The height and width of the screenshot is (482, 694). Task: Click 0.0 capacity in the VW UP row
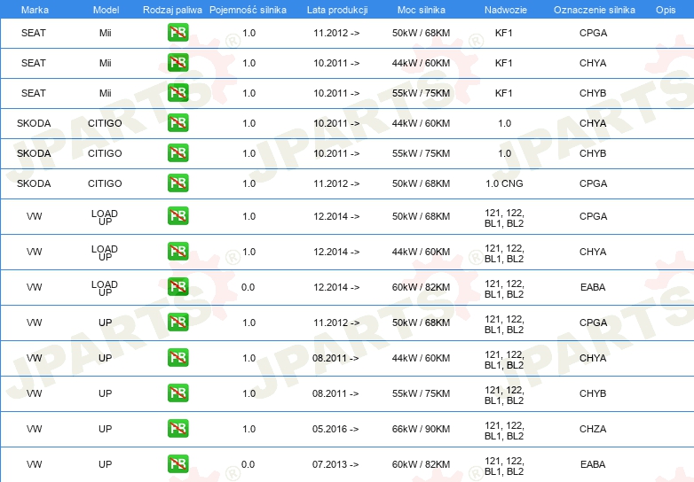(x=248, y=464)
